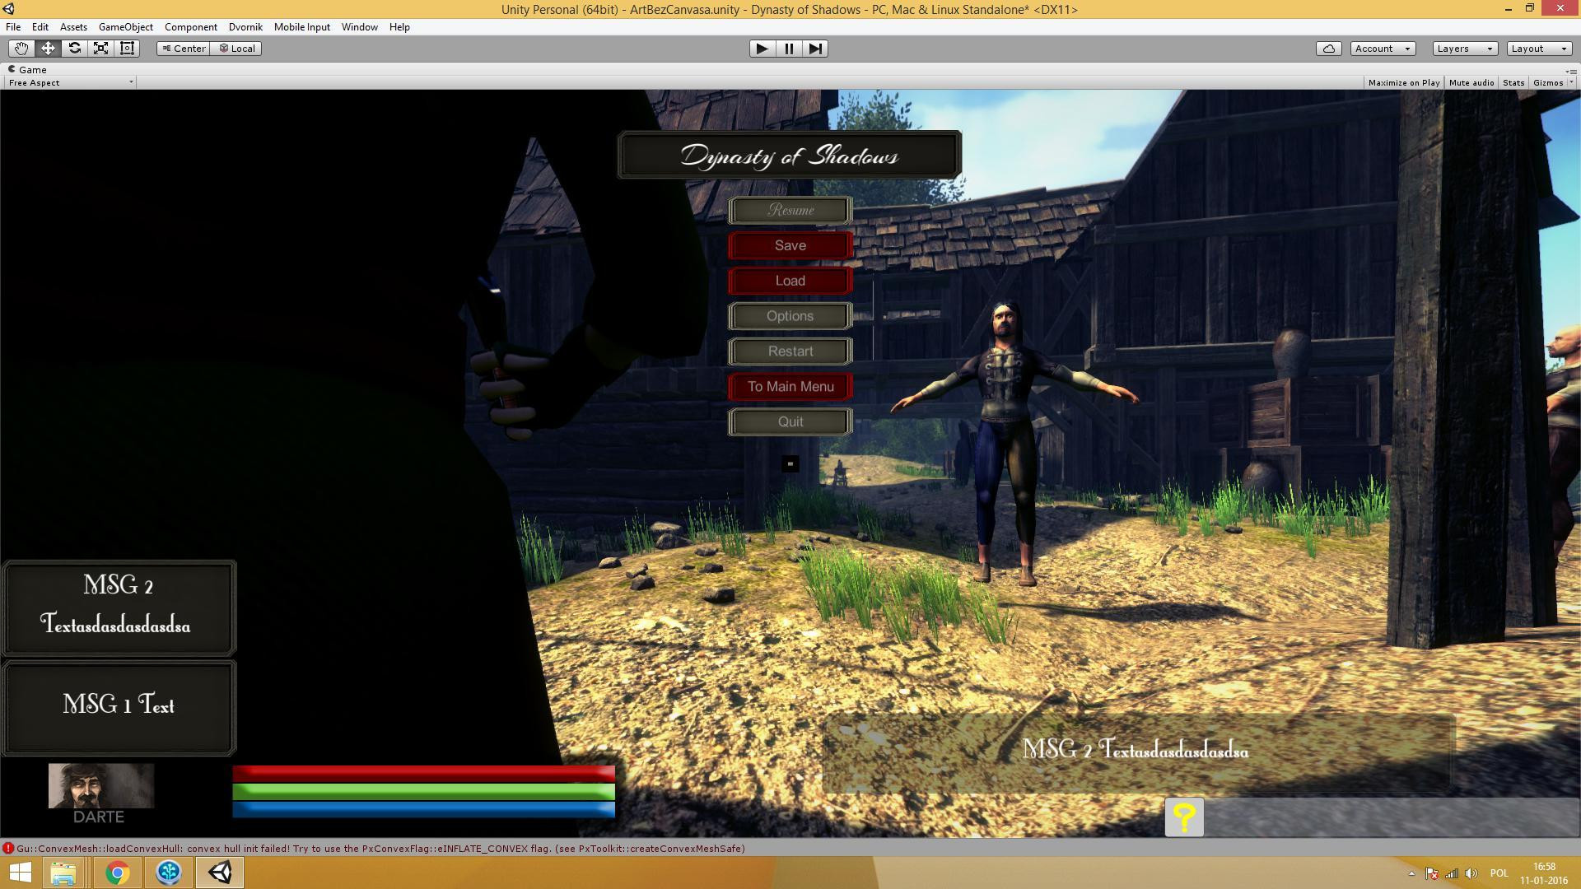Image resolution: width=1581 pixels, height=889 pixels.
Task: Click the Play button
Action: coord(762,49)
